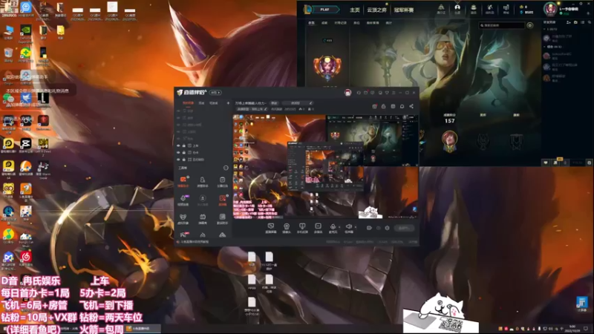Collapse the second friends group in League
This screenshot has height=334, width=594.
coord(545,47)
